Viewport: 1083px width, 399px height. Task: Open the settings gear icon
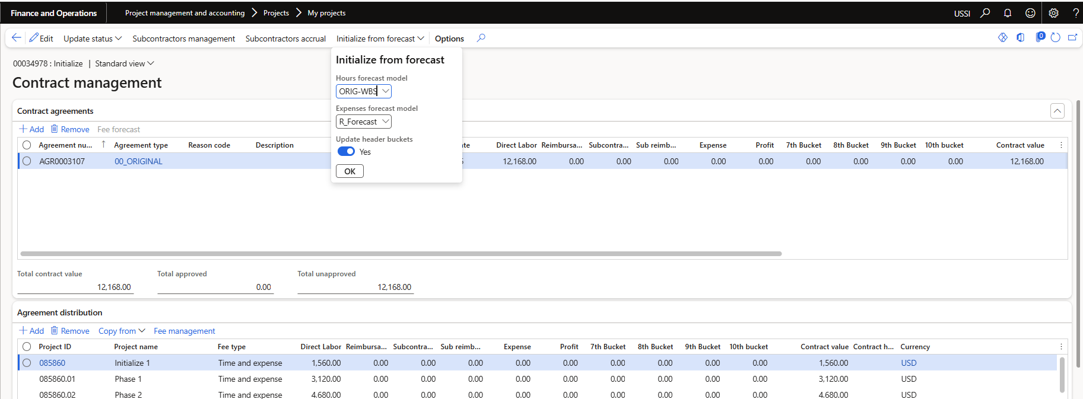point(1053,13)
